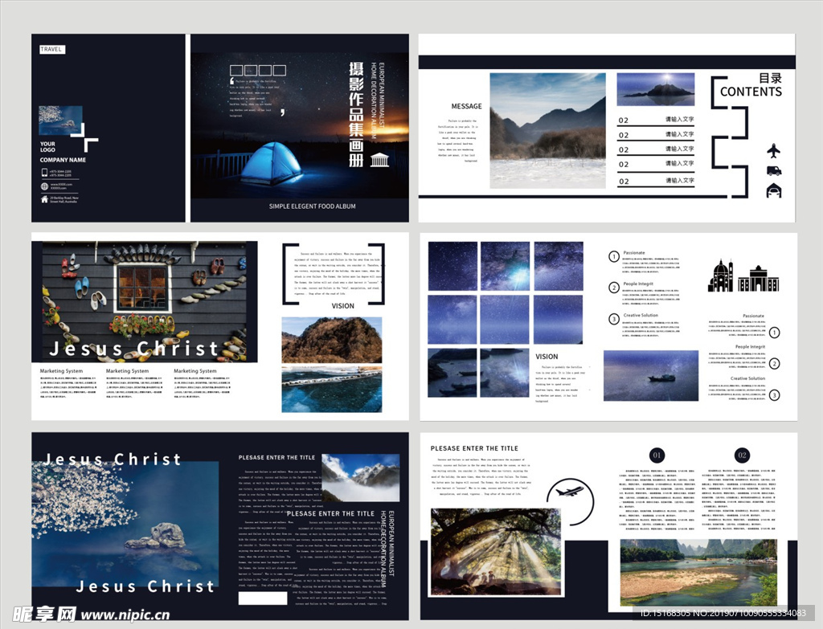Click circled number 1 on right column
823x629 pixels.
coord(774,333)
